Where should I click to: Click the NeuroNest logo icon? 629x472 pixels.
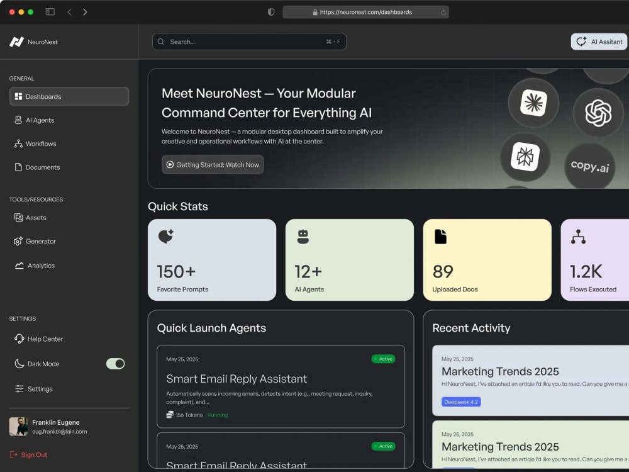tap(17, 42)
